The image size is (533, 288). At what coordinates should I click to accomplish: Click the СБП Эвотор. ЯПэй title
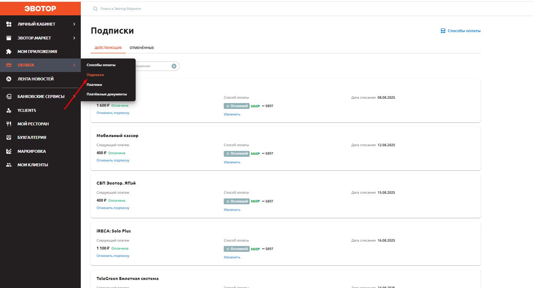coord(116,183)
